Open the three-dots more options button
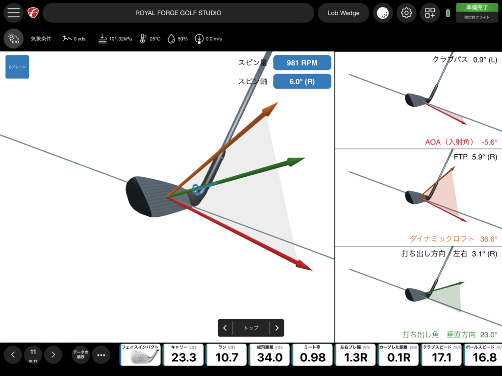 [101, 355]
